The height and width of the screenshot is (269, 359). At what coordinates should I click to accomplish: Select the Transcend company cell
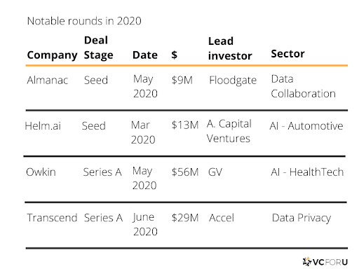tap(52, 218)
